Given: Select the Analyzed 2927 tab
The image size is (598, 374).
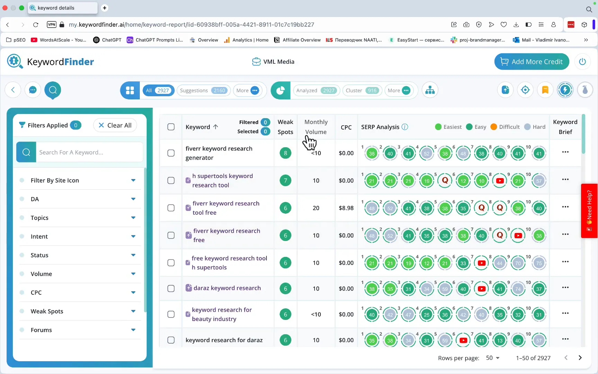Looking at the screenshot, I should click(x=316, y=90).
